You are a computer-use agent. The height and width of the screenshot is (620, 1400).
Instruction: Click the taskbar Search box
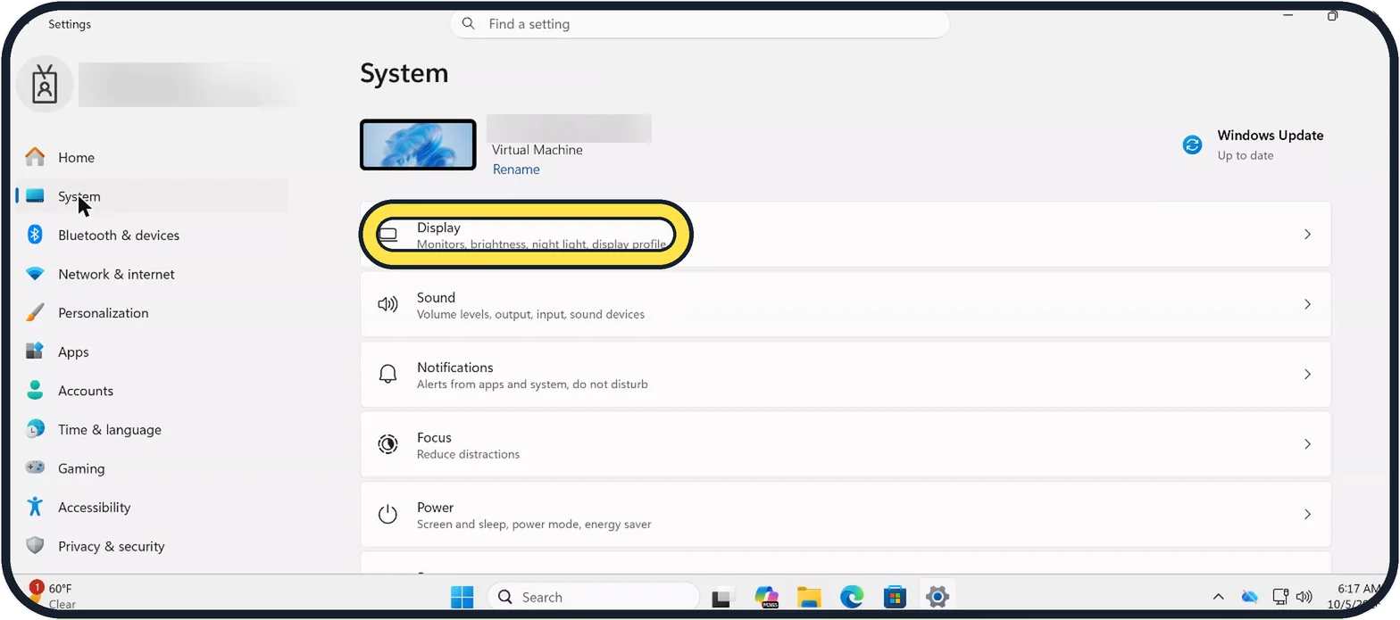(593, 597)
